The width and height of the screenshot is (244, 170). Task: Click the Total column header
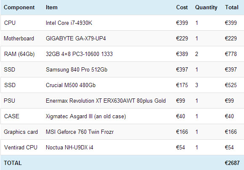231,7
